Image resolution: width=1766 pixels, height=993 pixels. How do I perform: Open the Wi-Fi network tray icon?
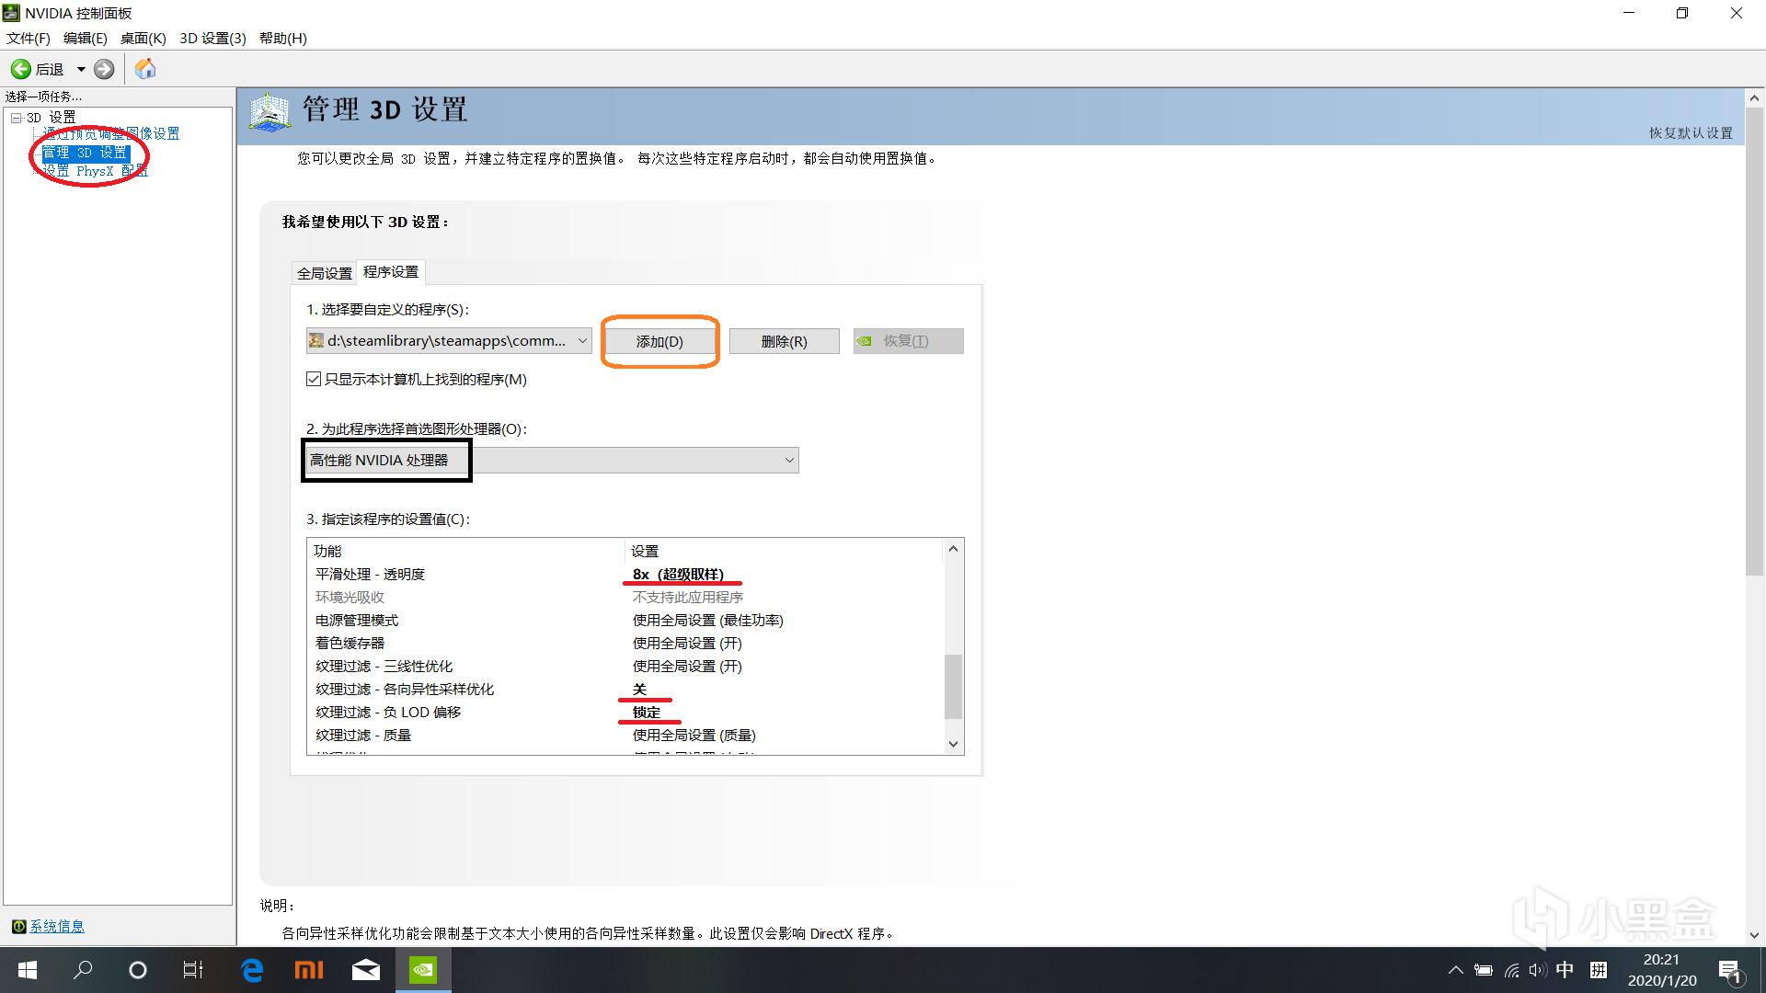tap(1511, 970)
